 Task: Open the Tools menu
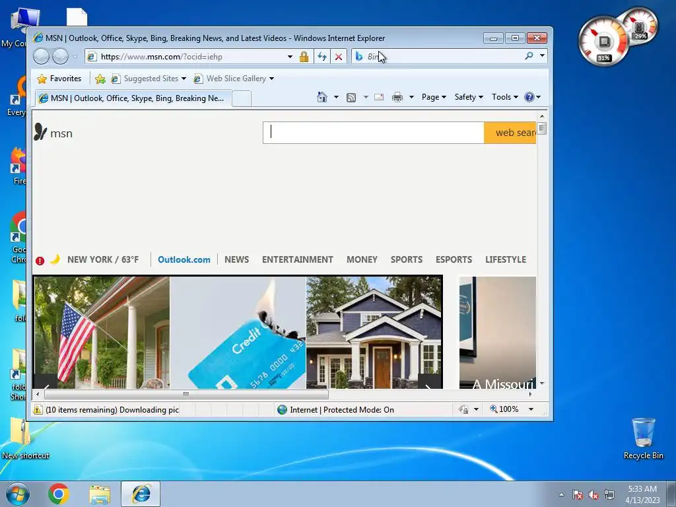[504, 97]
